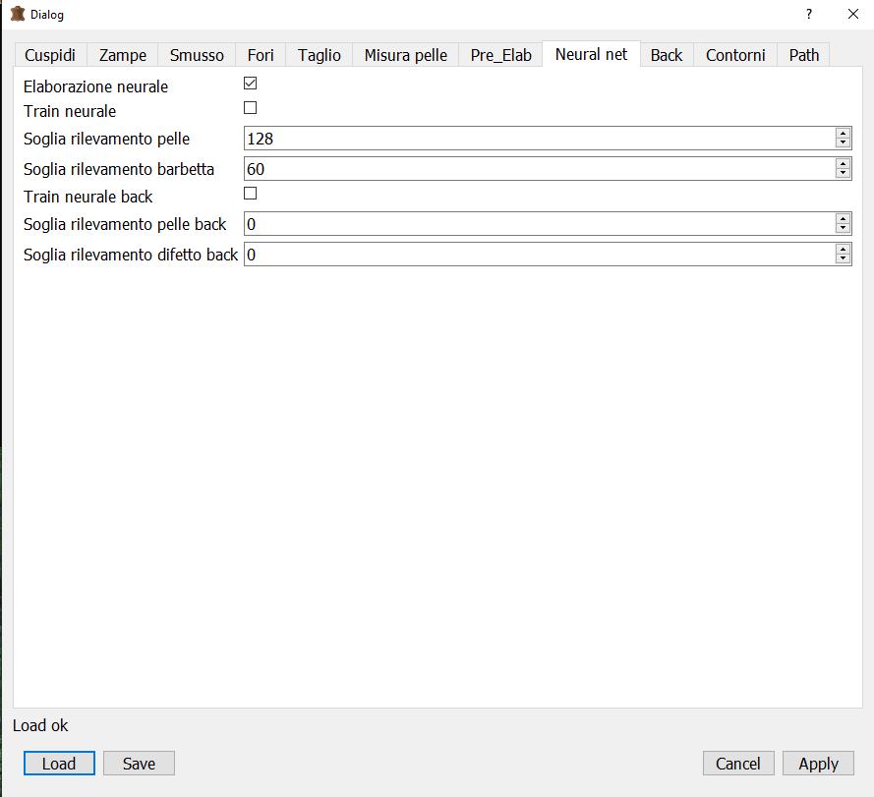The image size is (874, 797).
Task: Switch to the Cuspidi tab
Action: click(50, 55)
